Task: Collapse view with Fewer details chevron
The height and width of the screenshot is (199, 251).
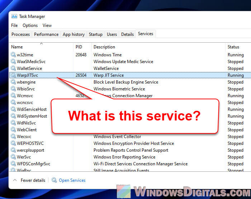Action: [x=15, y=180]
